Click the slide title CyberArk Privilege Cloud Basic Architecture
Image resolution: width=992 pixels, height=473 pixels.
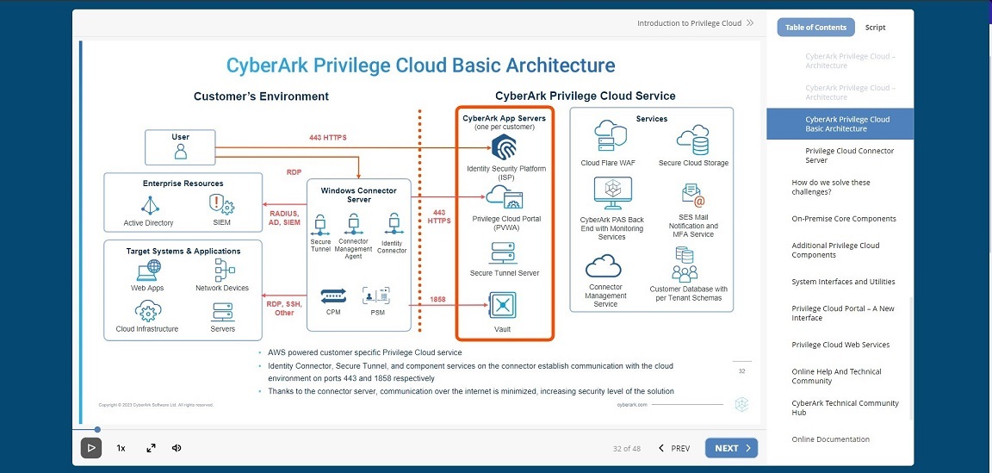click(x=421, y=65)
